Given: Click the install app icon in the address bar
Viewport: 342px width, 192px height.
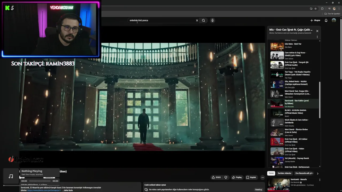Looking at the screenshot, I should pyautogui.click(x=311, y=9).
